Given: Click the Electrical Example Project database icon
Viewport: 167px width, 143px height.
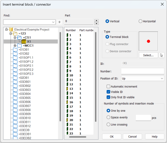Looking at the screenshot, I should 11,29.
